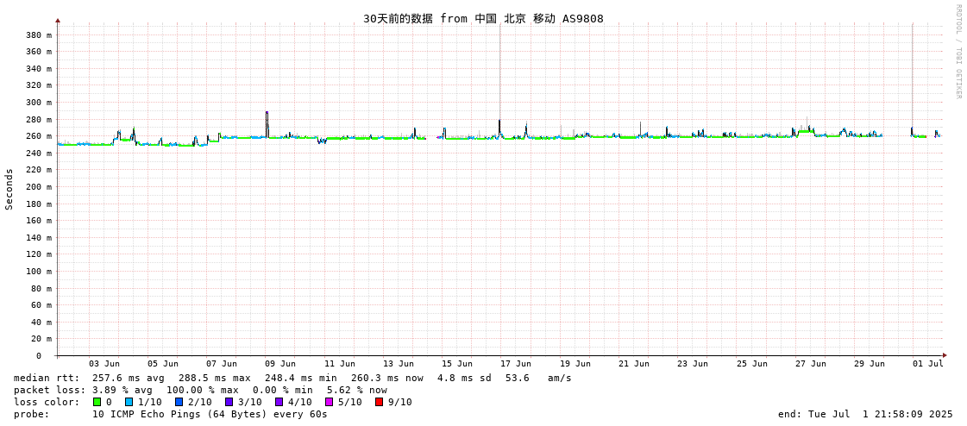Click the 260.3 ms now value
This screenshot has height=426, width=967.
click(387, 378)
